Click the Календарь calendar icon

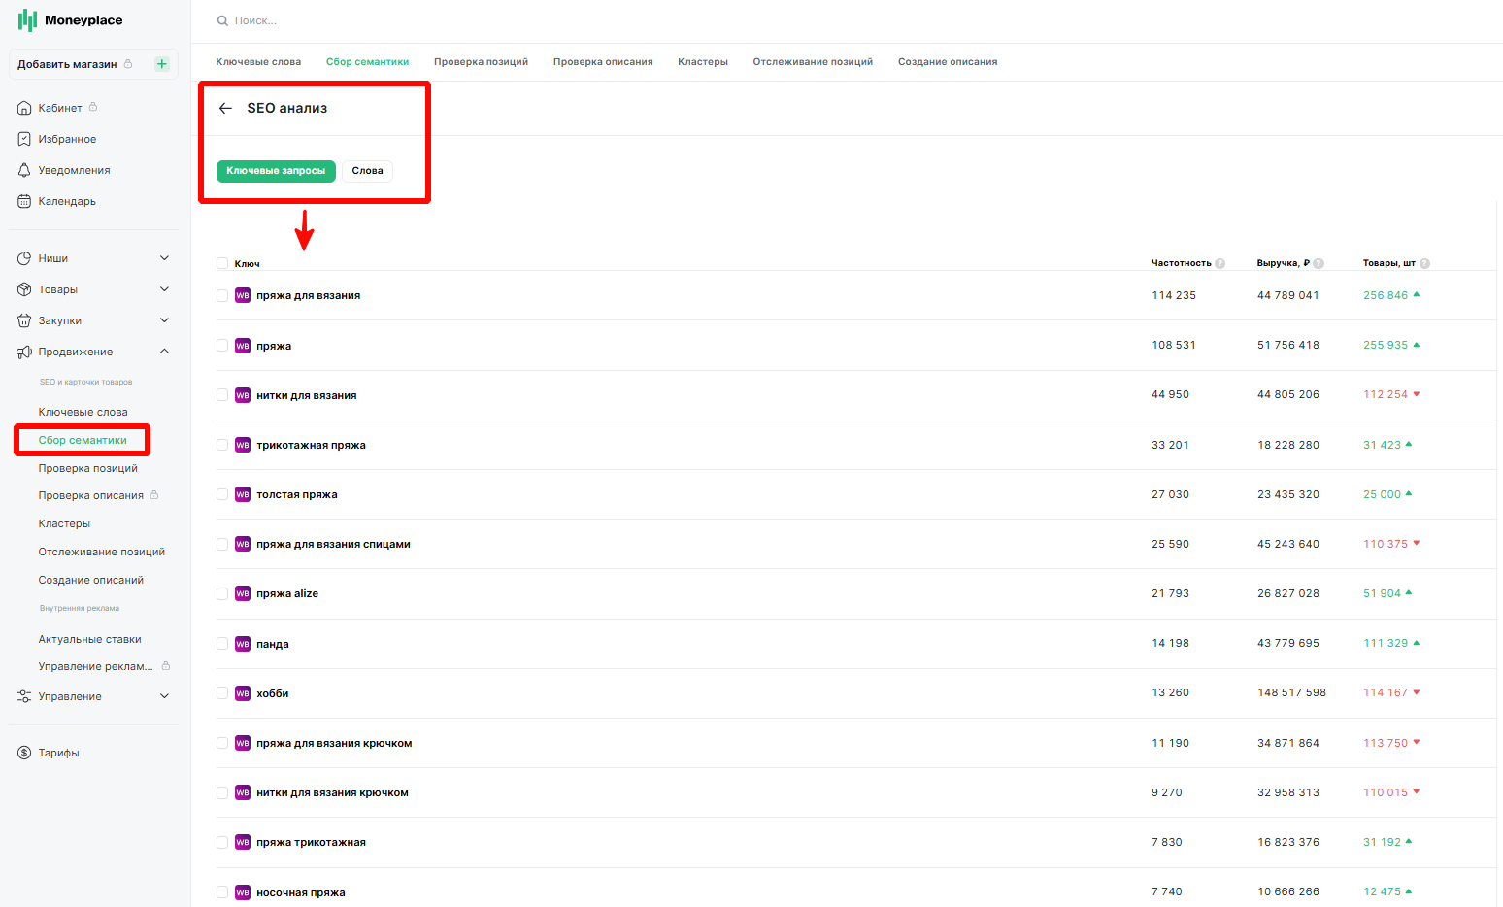(24, 201)
